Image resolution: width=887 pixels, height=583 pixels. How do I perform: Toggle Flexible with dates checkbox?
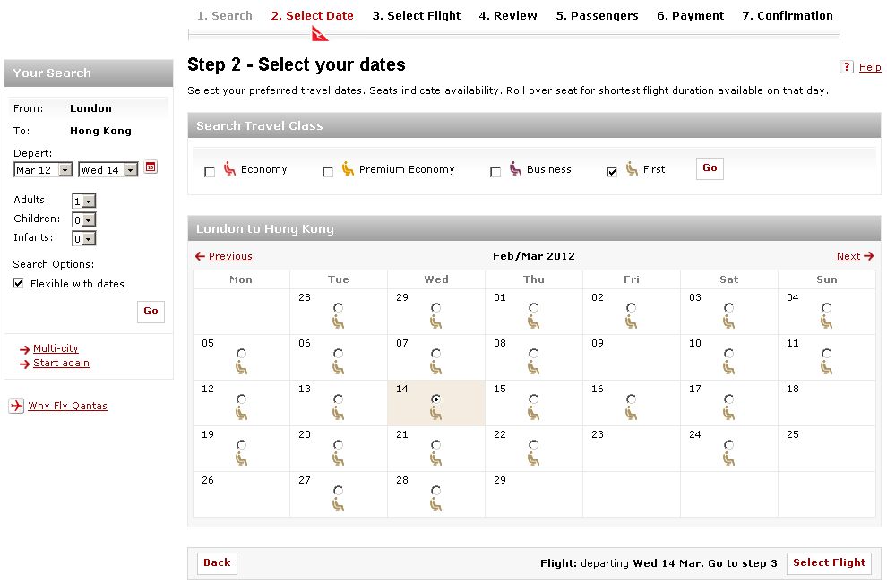(18, 284)
